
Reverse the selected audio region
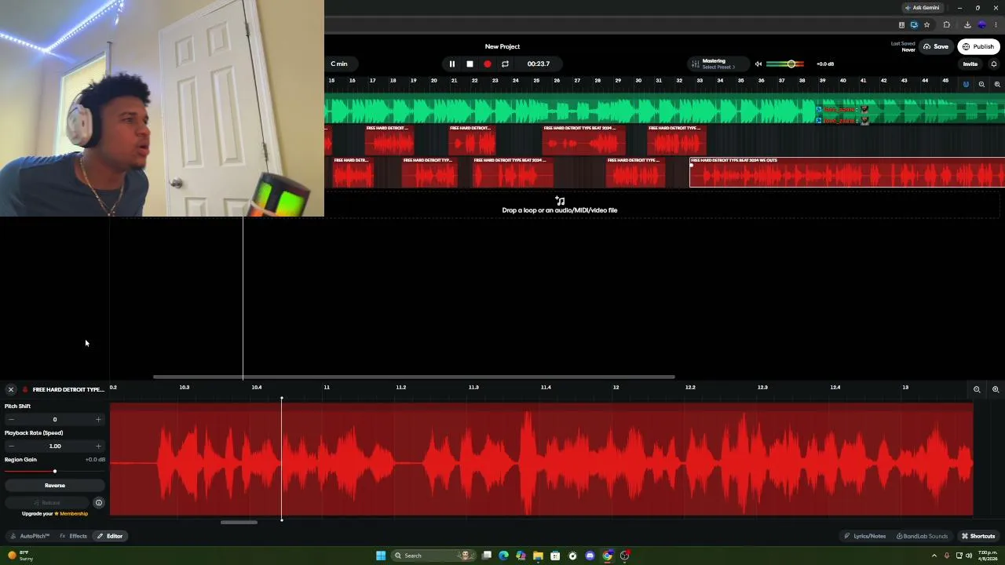click(55, 486)
